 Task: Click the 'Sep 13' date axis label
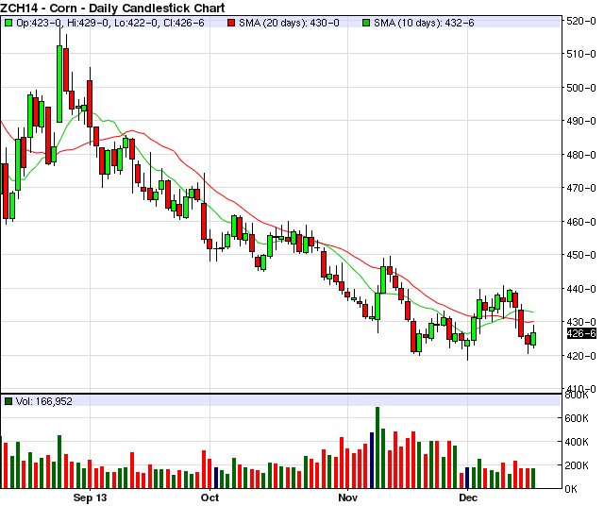90,498
